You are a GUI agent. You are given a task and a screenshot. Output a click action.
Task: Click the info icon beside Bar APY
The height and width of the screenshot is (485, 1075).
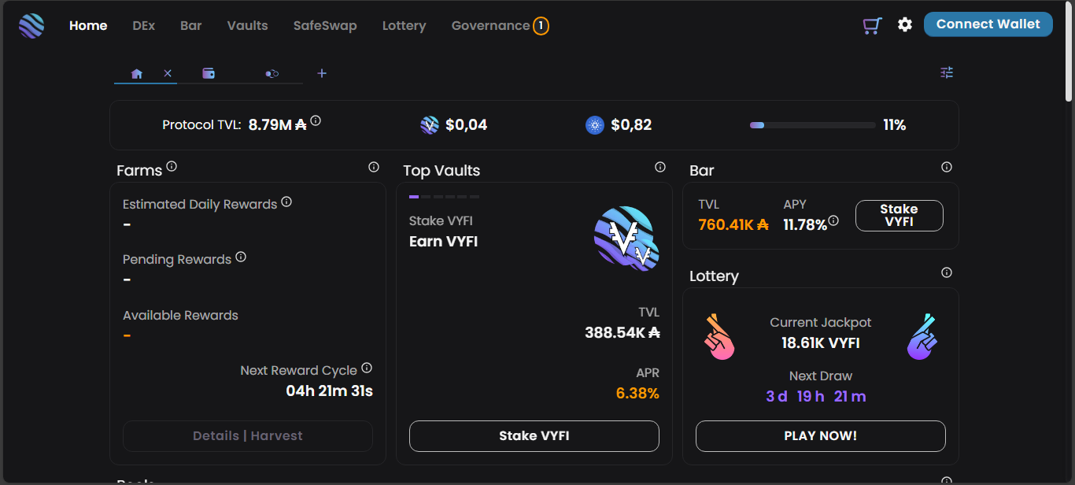tap(833, 221)
